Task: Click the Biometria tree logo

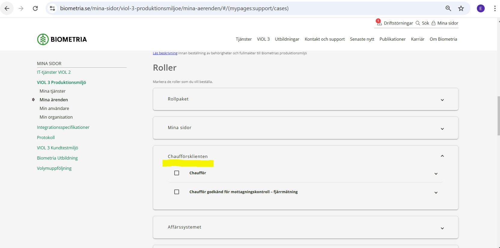Action: tap(43, 39)
